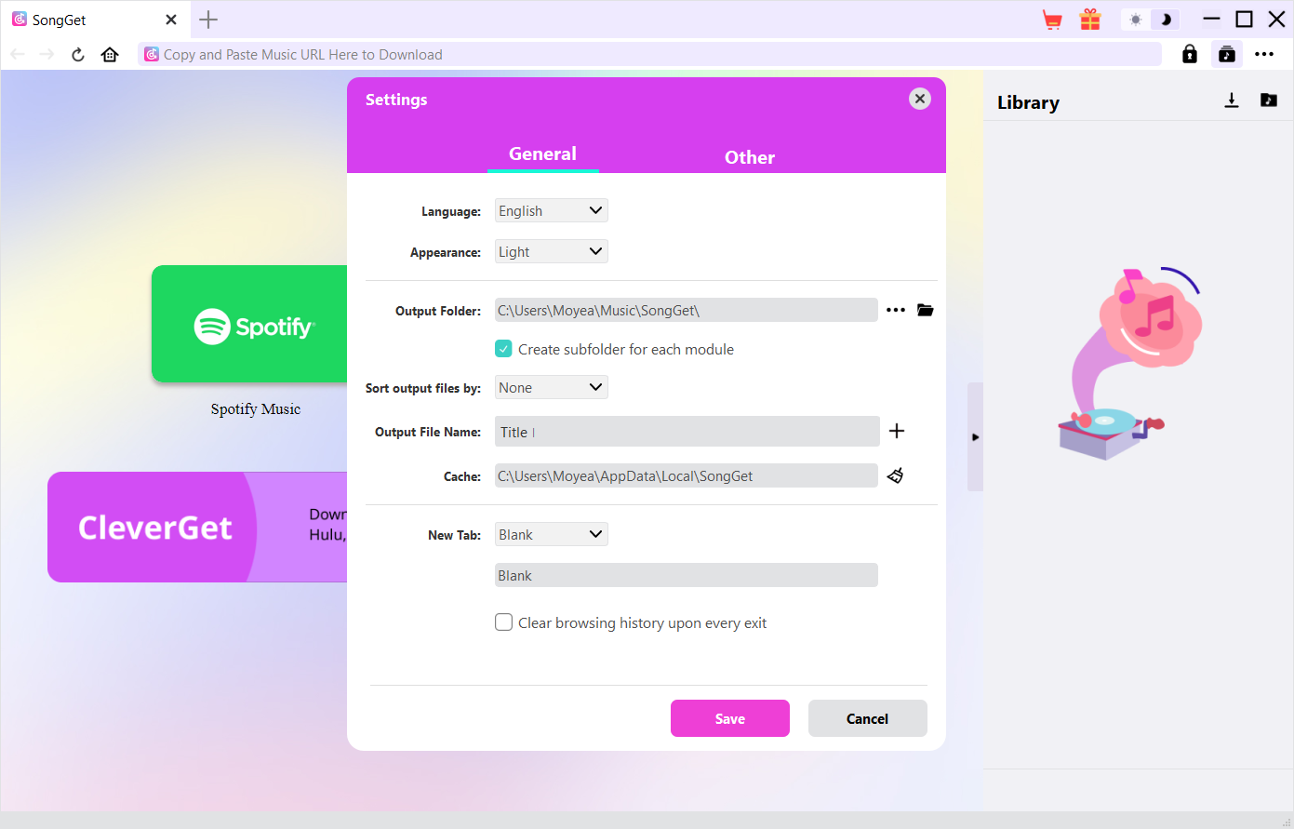Open the Sort output files by dropdown
Screen dimensions: 1294x829
[551, 388]
